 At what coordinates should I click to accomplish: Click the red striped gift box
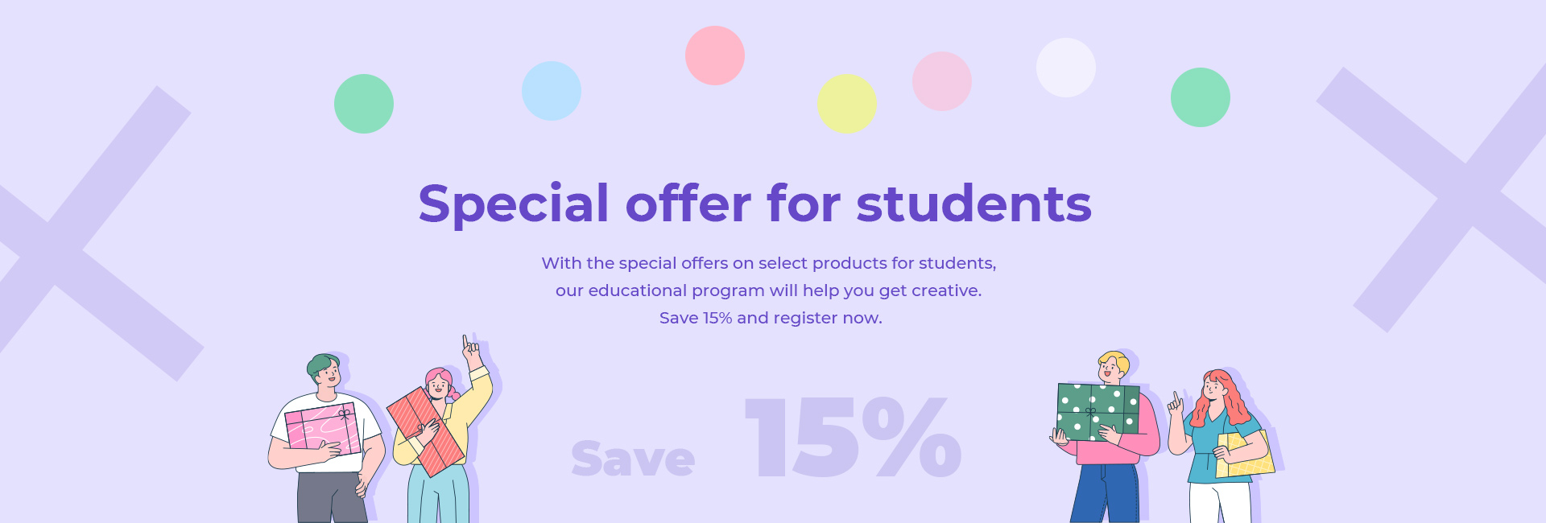pos(426,432)
